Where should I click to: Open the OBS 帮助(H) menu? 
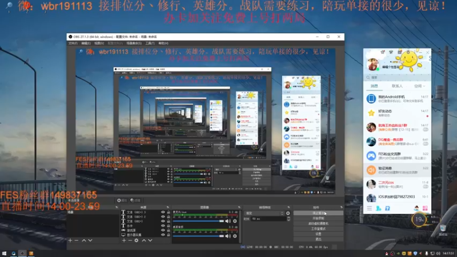pyautogui.click(x=163, y=43)
